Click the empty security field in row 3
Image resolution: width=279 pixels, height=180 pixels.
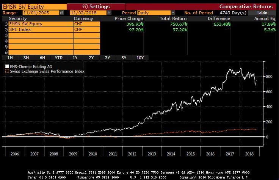coord(41,35)
